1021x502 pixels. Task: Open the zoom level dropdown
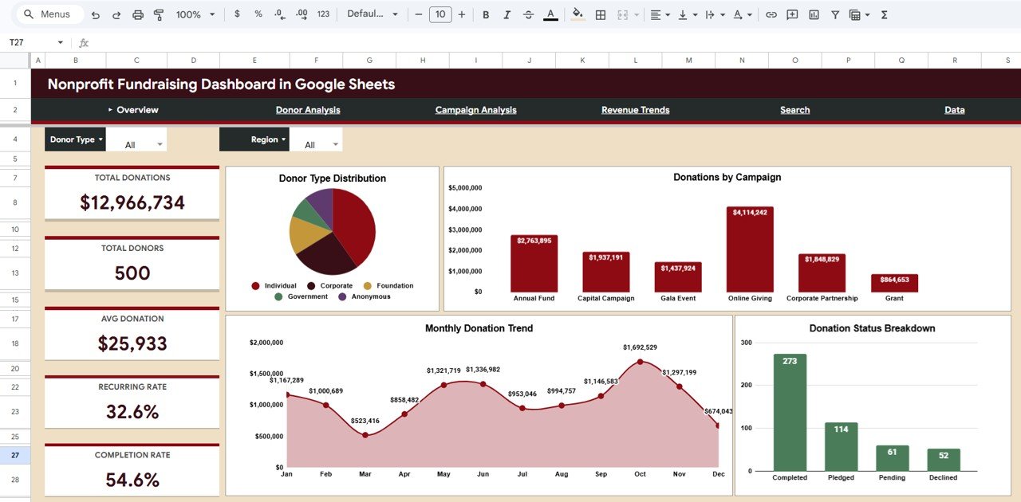[194, 14]
